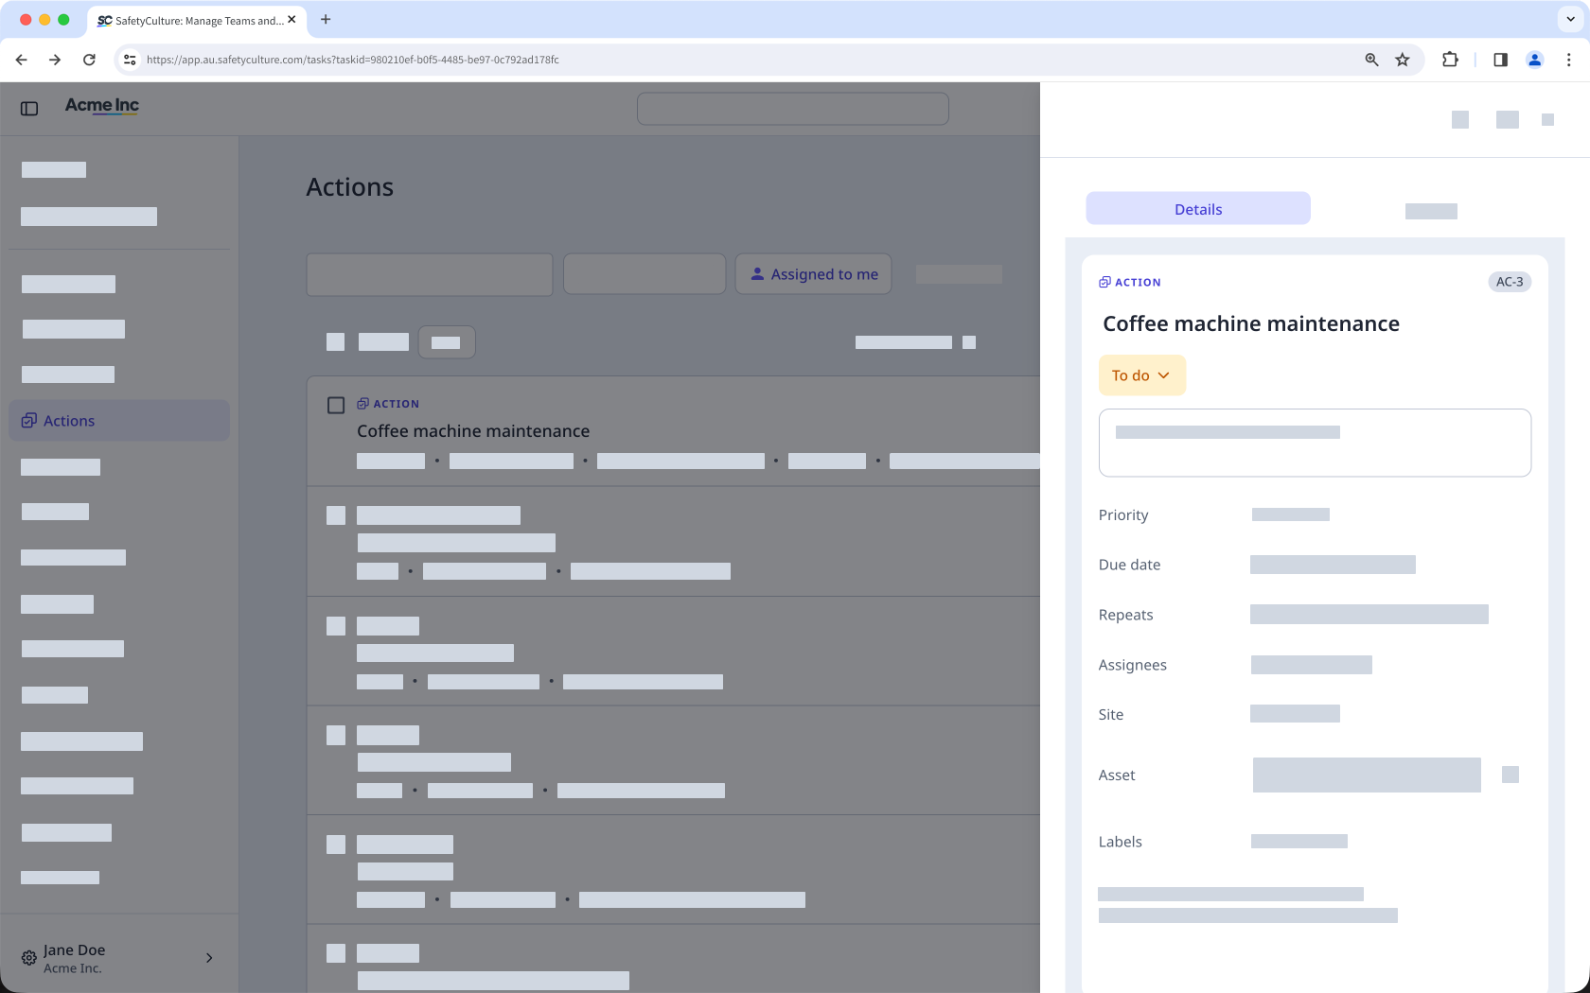1590x993 pixels.
Task: Tick the Coffee machine maintenance checkbox
Action: click(336, 406)
